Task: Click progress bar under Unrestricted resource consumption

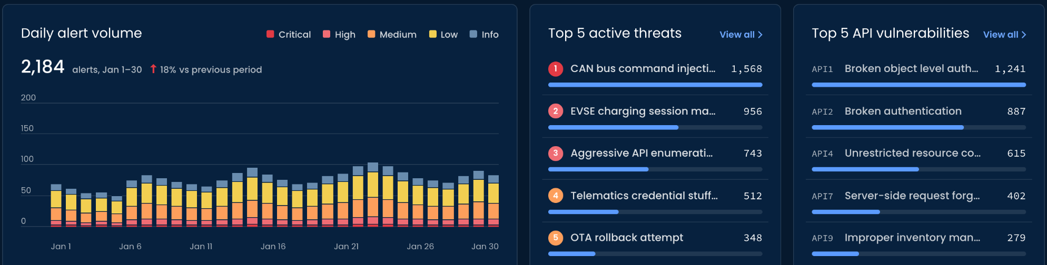Action: (918, 169)
